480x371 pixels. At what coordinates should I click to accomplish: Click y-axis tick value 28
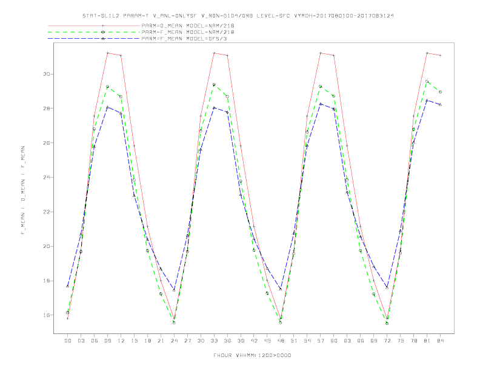tap(47, 109)
